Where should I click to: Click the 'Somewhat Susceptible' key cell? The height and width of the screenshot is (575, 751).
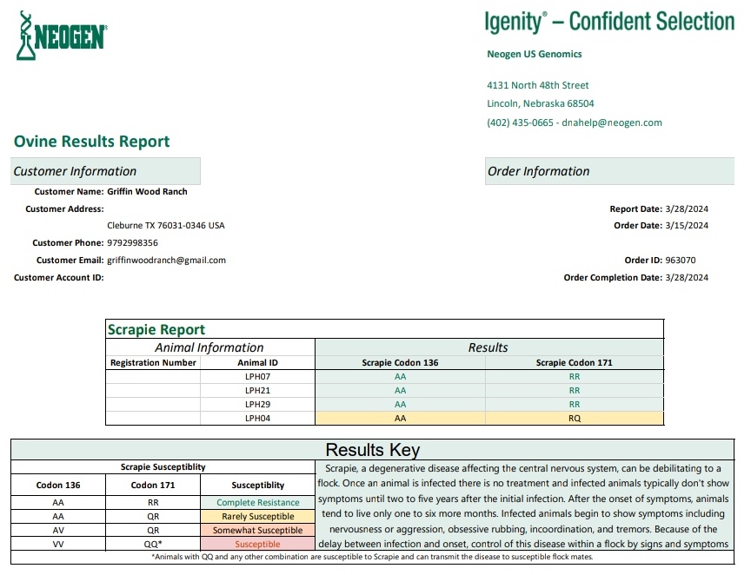pyautogui.click(x=257, y=531)
